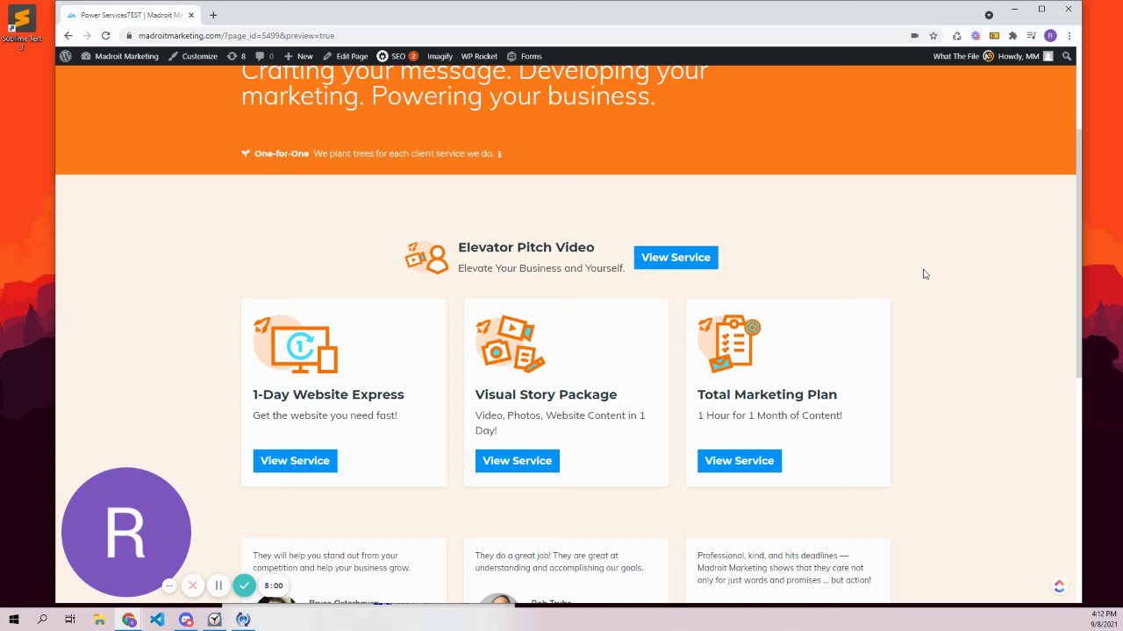
Task: Reload the current page
Action: point(105,36)
